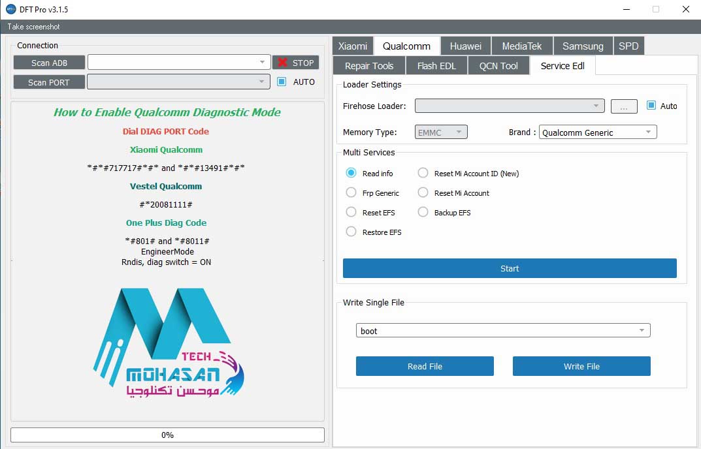
Task: Select the Restore EFS radio option
Action: pyautogui.click(x=351, y=232)
